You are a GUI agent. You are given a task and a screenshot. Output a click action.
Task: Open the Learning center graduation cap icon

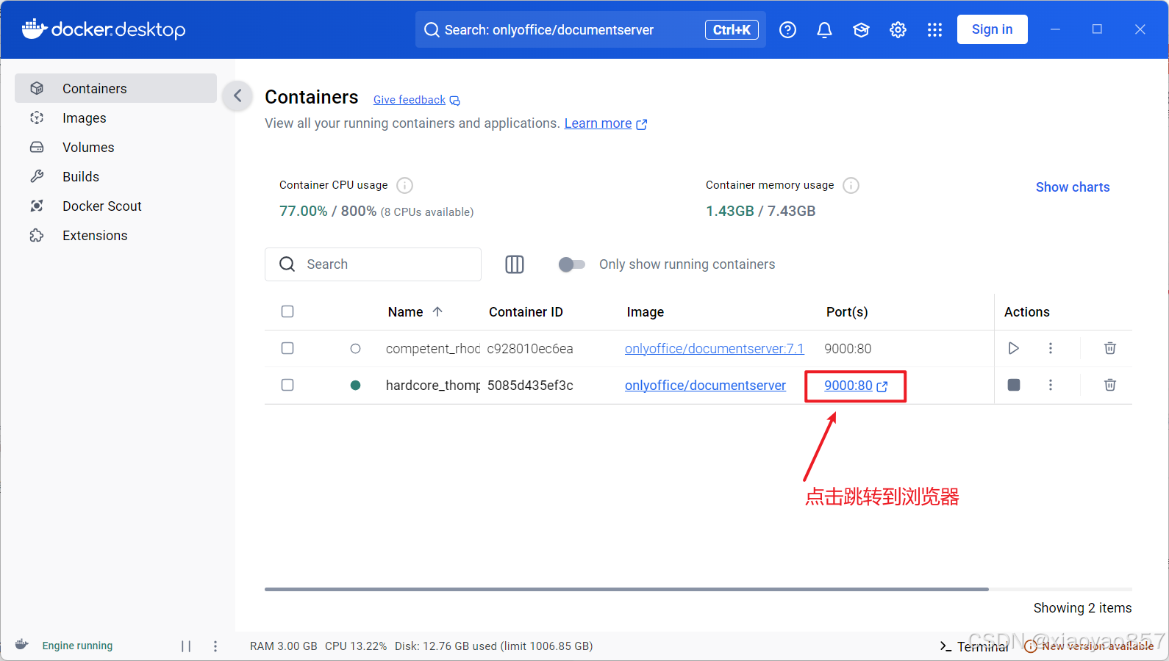pyautogui.click(x=861, y=29)
